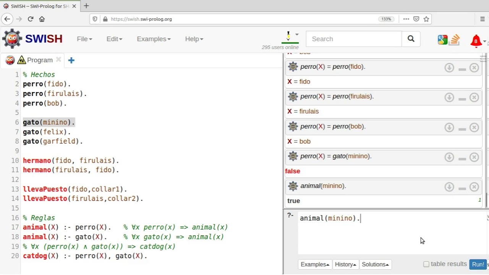Open the page actions three-dot menu
Viewport: 489px width, 275px height.
(406, 19)
